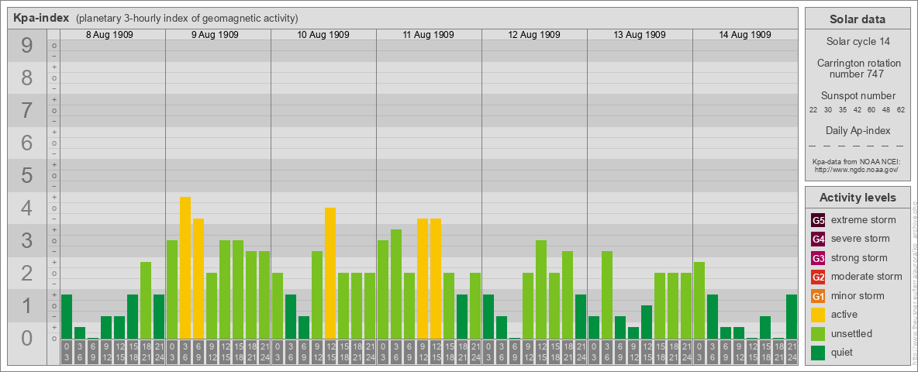Click the 0-3 time slot label under 8 Aug
The image size is (918, 372).
click(x=67, y=352)
